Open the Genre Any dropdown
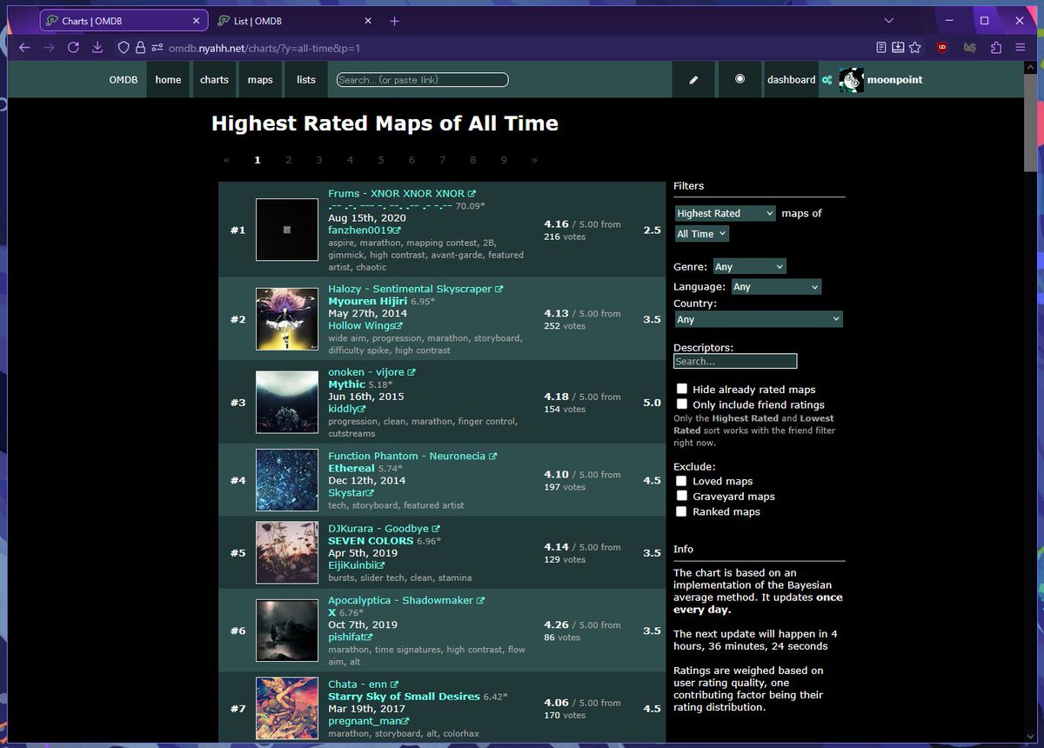1044x748 pixels. (749, 267)
